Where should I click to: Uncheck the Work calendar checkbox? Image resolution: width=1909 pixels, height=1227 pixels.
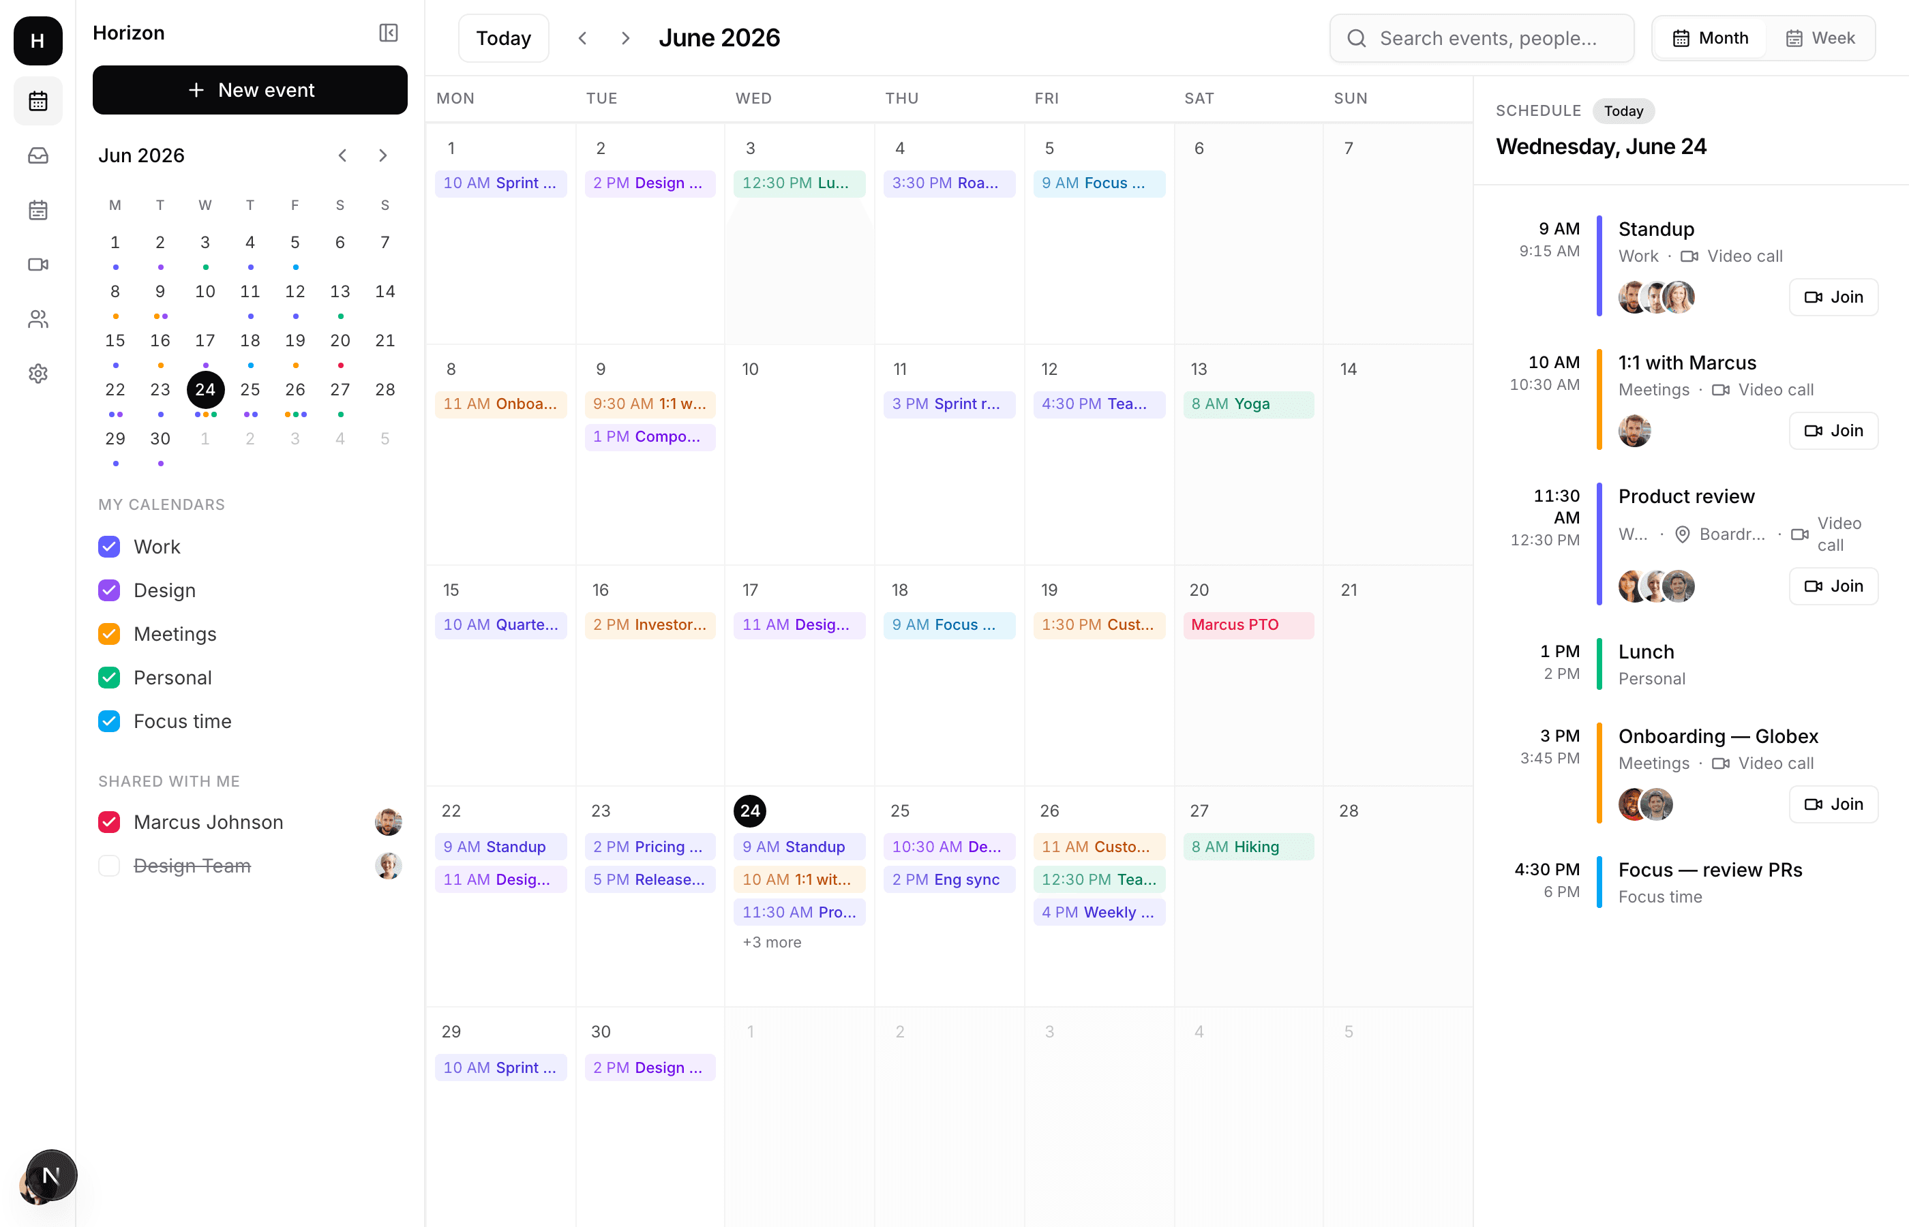109,547
